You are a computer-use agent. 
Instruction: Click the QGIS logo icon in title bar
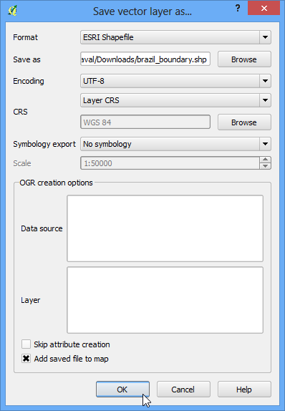[12, 11]
